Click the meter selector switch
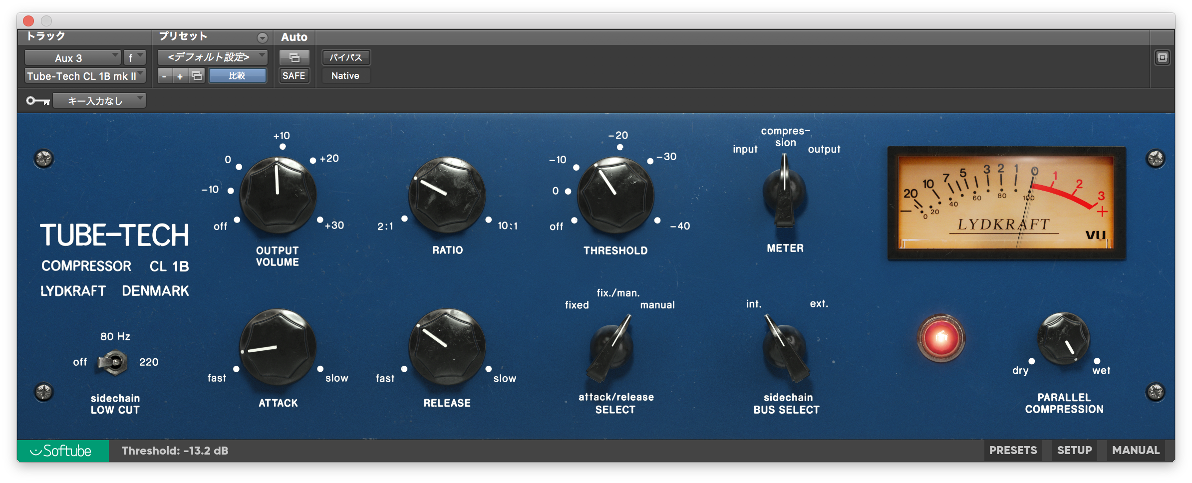 (784, 191)
